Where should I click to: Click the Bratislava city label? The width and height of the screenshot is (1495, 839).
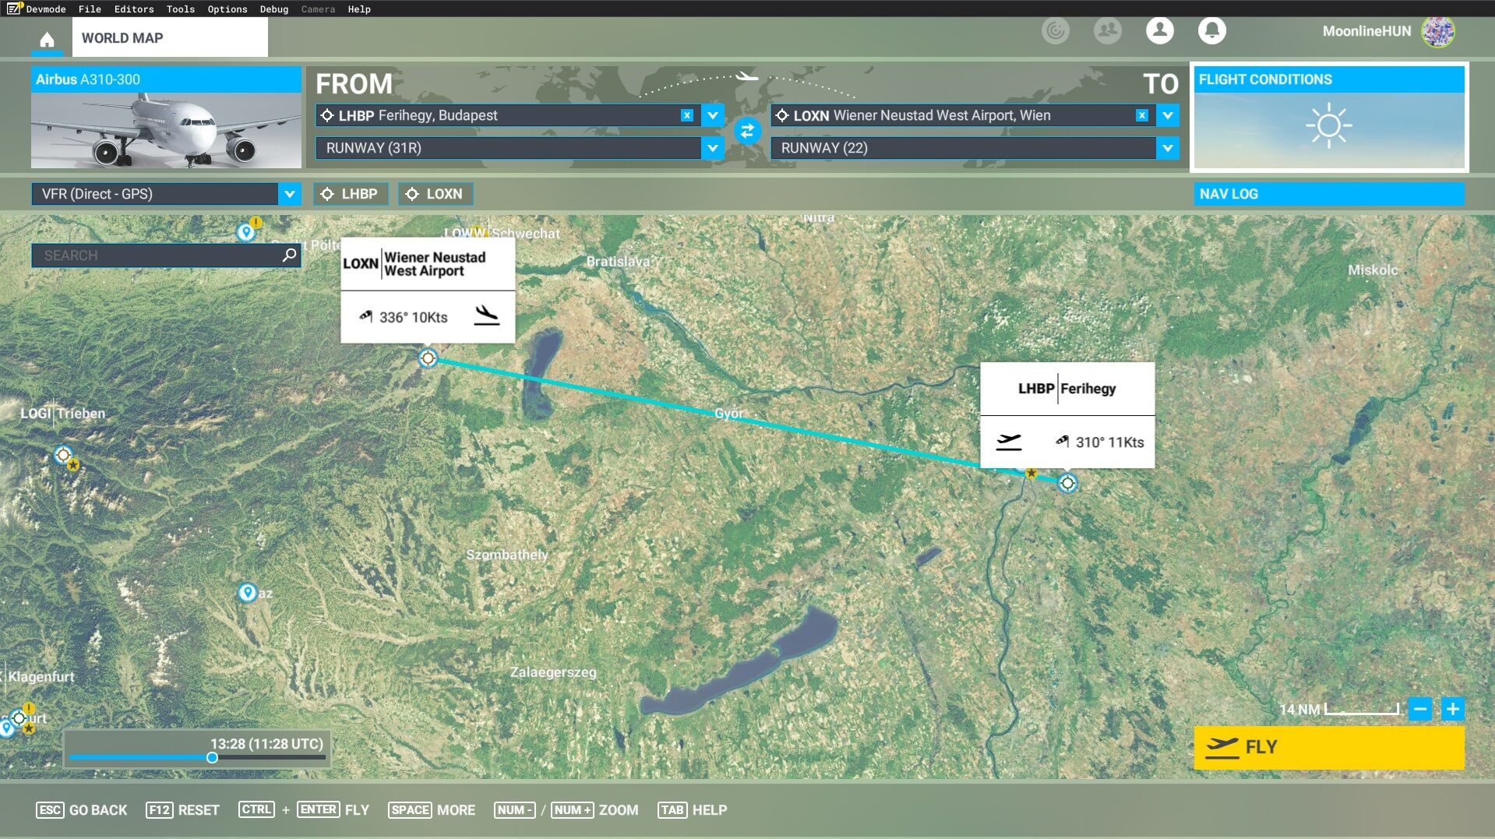(618, 262)
